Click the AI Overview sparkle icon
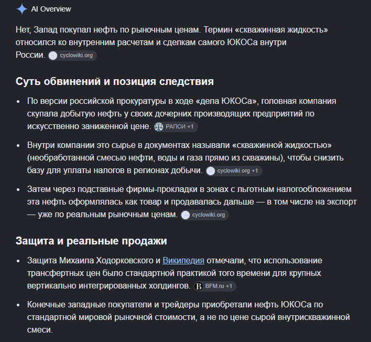This screenshot has height=342, width=371. coord(22,9)
